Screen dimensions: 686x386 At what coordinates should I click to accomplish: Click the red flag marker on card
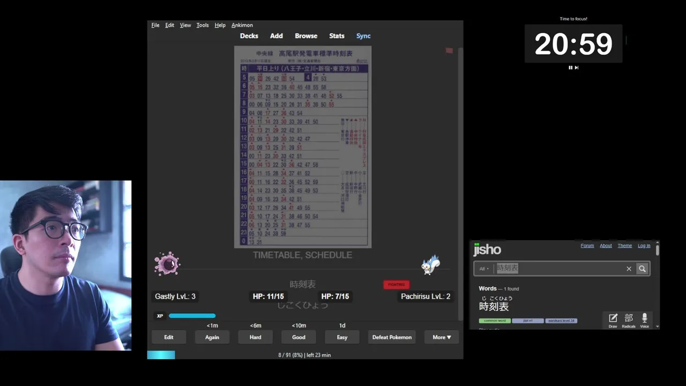(449, 51)
